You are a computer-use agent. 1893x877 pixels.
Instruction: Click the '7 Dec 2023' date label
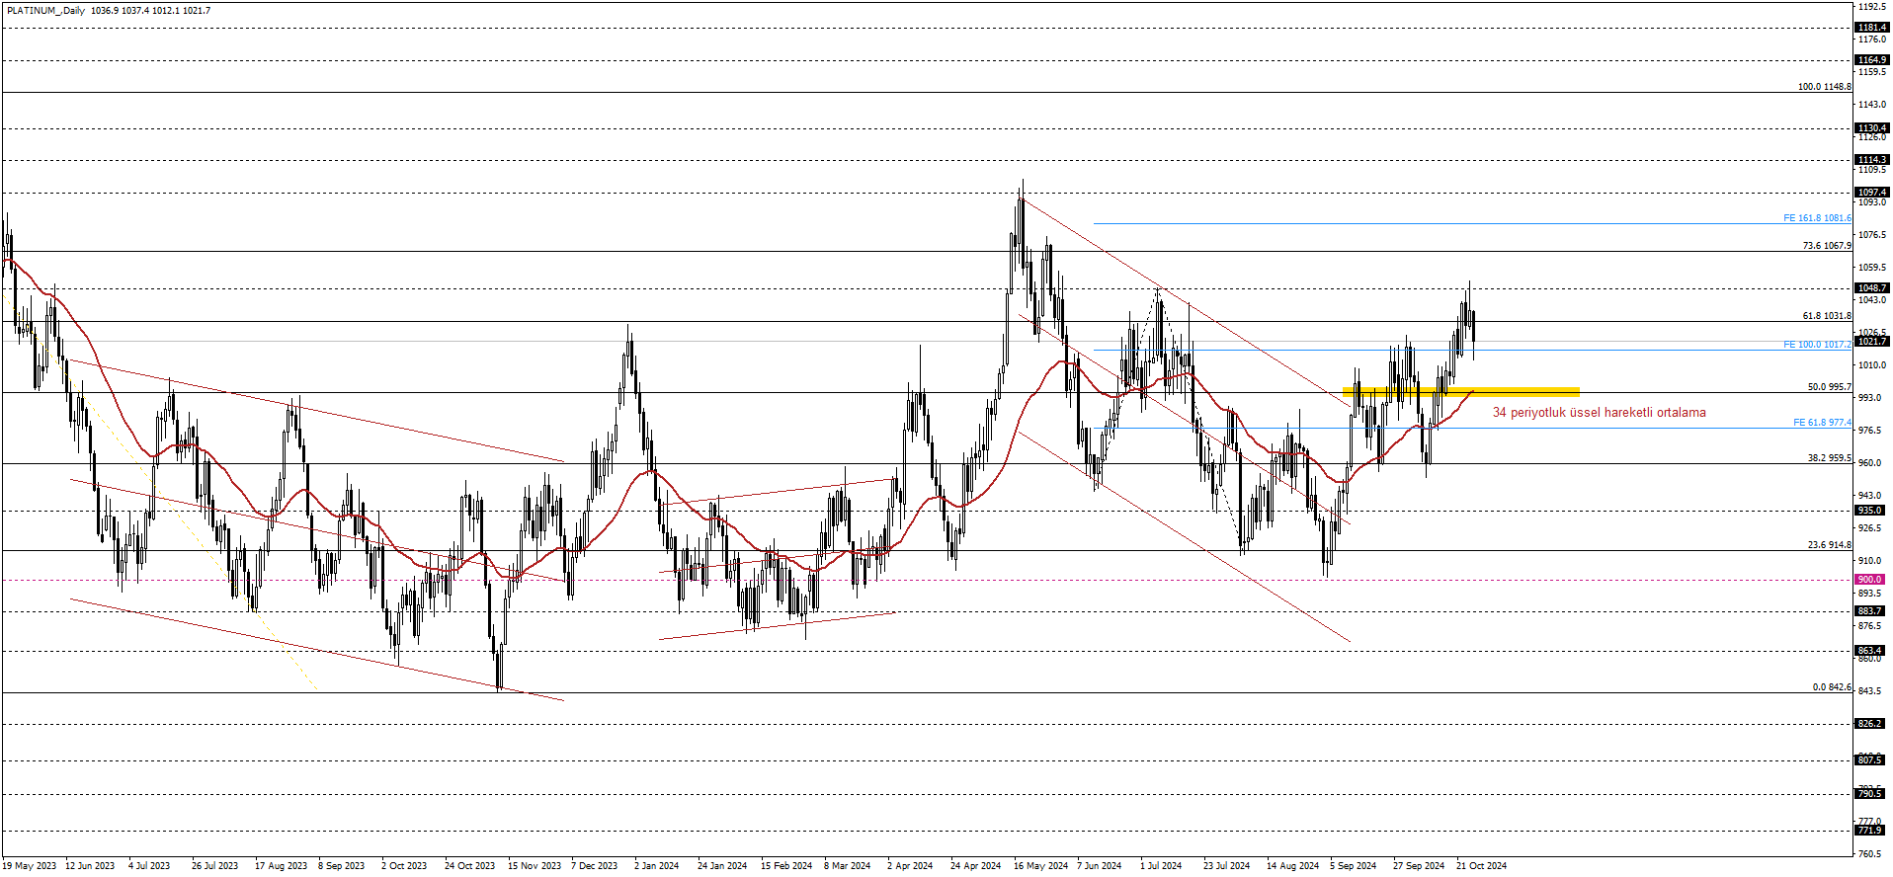click(594, 866)
